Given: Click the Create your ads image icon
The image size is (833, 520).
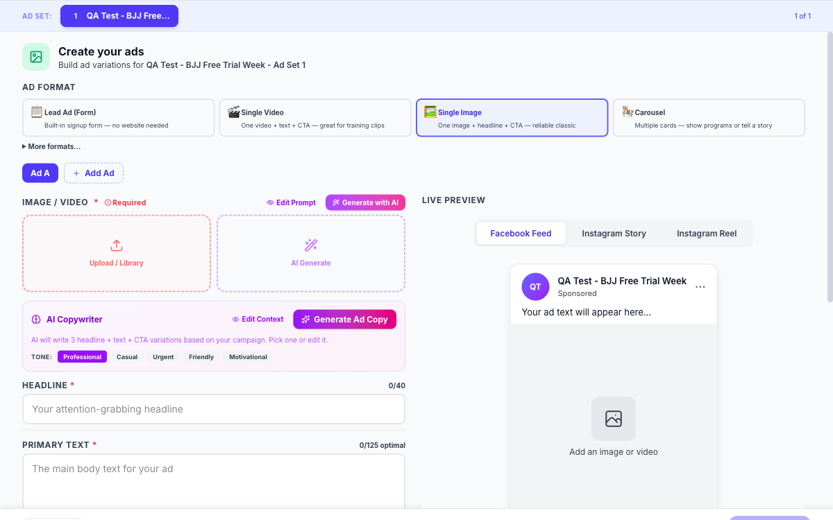Looking at the screenshot, I should [x=36, y=57].
